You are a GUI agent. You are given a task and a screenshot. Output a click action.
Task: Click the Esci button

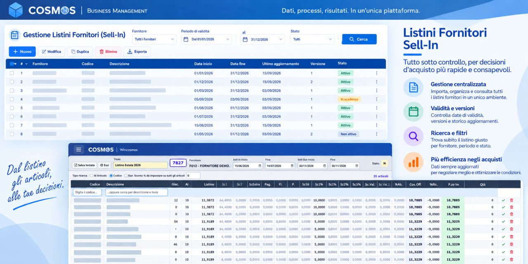[x=104, y=165]
